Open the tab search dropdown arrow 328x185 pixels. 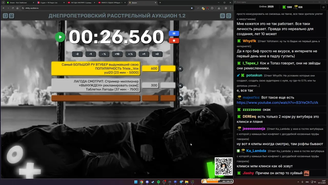[3, 3]
